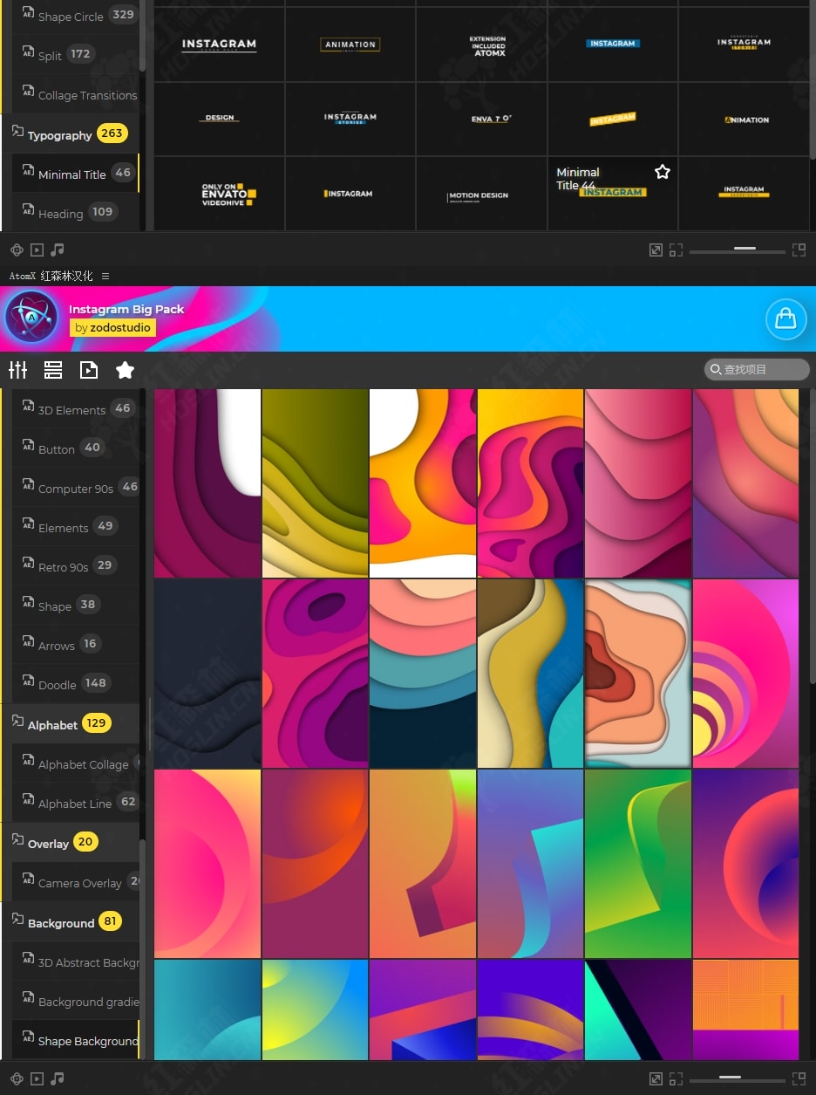Click the background grid vertical scrollbar
Image resolution: width=816 pixels, height=1095 pixels.
[x=812, y=537]
